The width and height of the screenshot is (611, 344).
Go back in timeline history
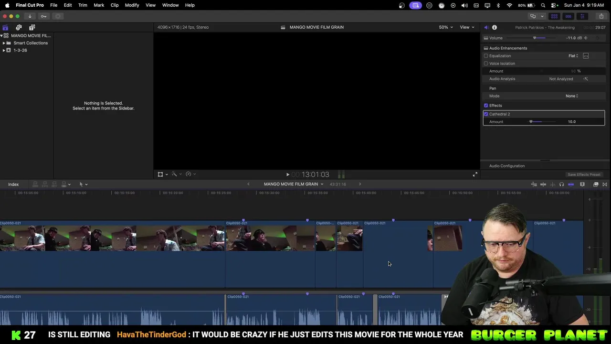point(248,184)
